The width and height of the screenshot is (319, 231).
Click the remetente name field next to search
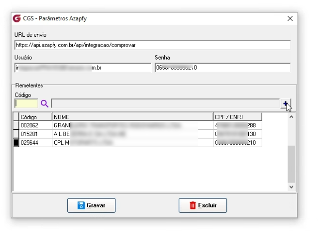[165, 104]
